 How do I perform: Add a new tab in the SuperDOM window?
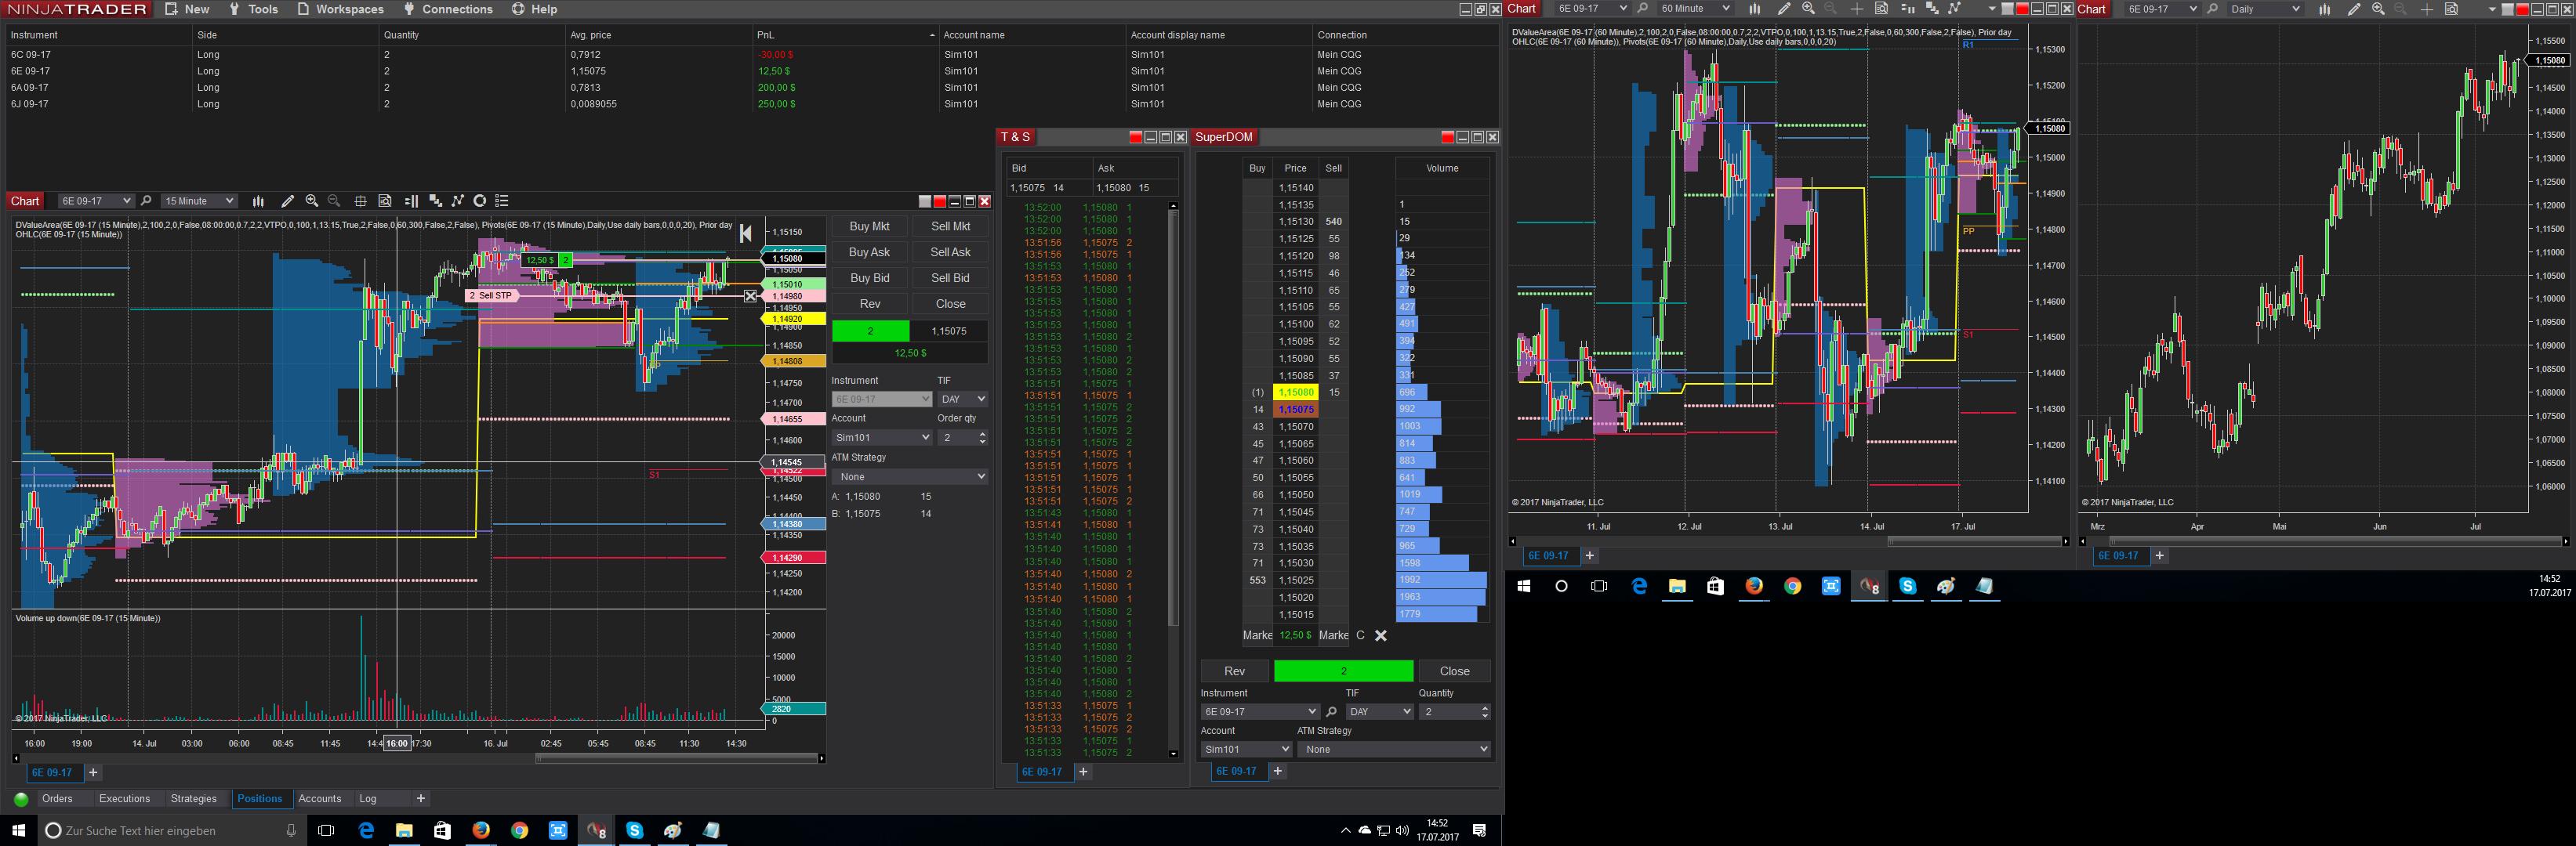tap(1277, 771)
